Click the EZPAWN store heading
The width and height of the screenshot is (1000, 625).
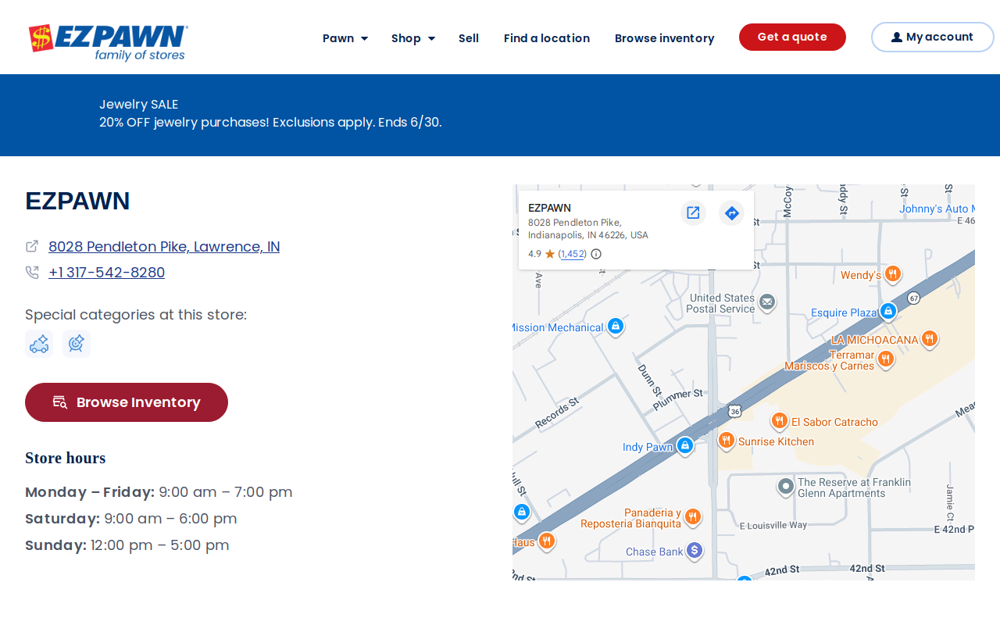click(x=77, y=201)
